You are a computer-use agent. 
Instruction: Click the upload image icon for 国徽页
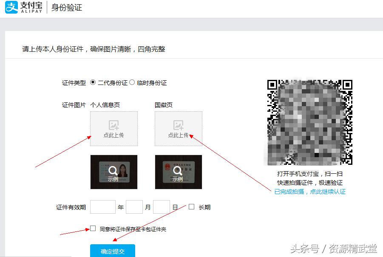click(x=178, y=124)
